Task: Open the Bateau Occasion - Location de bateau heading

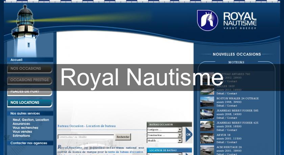Action: (x=87, y=126)
